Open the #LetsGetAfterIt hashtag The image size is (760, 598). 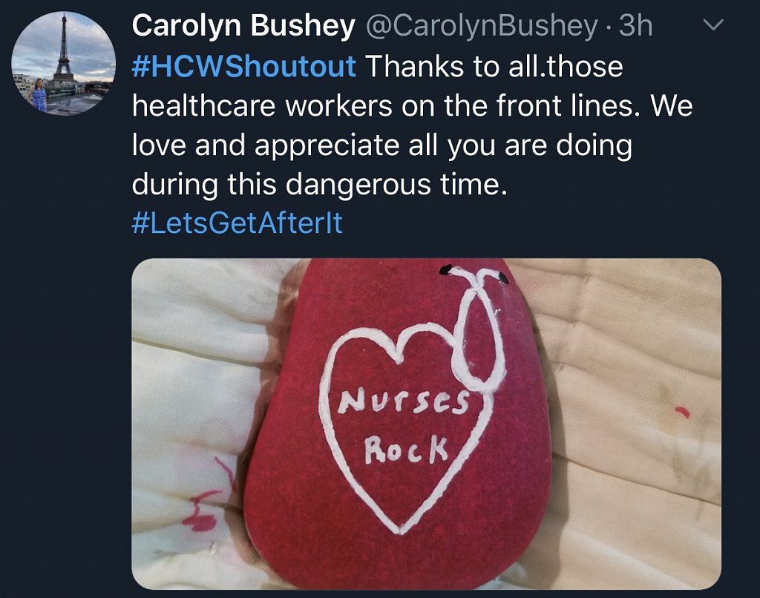237,223
